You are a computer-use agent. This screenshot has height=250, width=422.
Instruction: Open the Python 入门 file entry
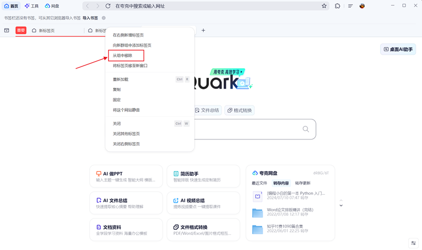[290, 195]
